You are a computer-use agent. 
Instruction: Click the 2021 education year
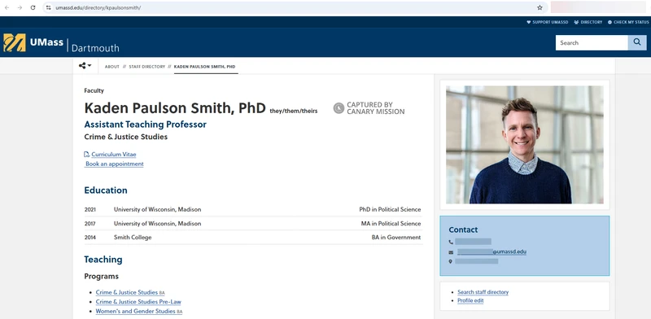click(x=90, y=210)
